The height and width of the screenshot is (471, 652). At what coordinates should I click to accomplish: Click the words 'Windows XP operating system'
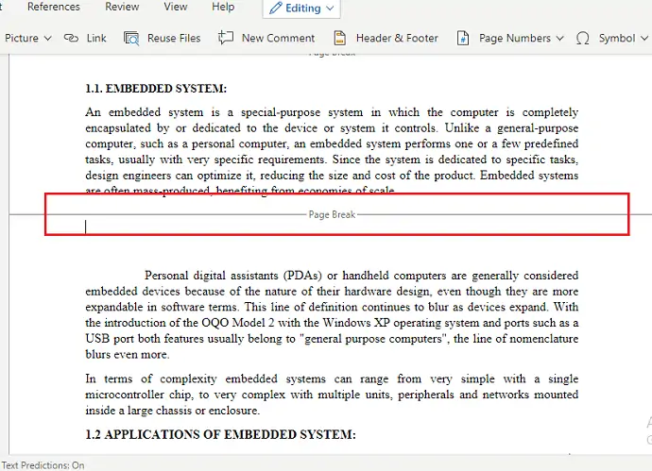[x=401, y=323]
